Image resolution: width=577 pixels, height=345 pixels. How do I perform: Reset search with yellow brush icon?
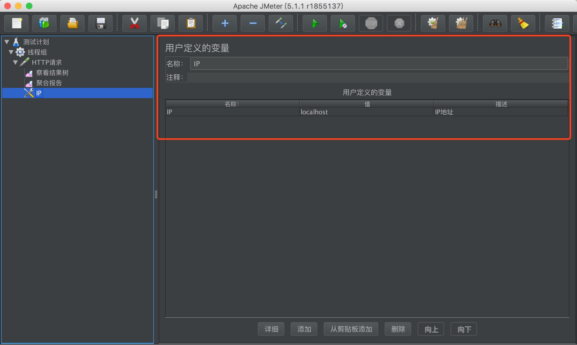pyautogui.click(x=523, y=23)
